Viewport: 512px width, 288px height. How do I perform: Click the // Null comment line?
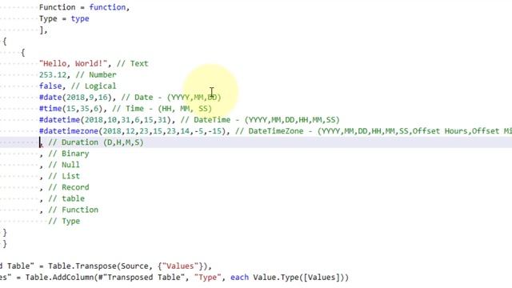[x=64, y=165]
